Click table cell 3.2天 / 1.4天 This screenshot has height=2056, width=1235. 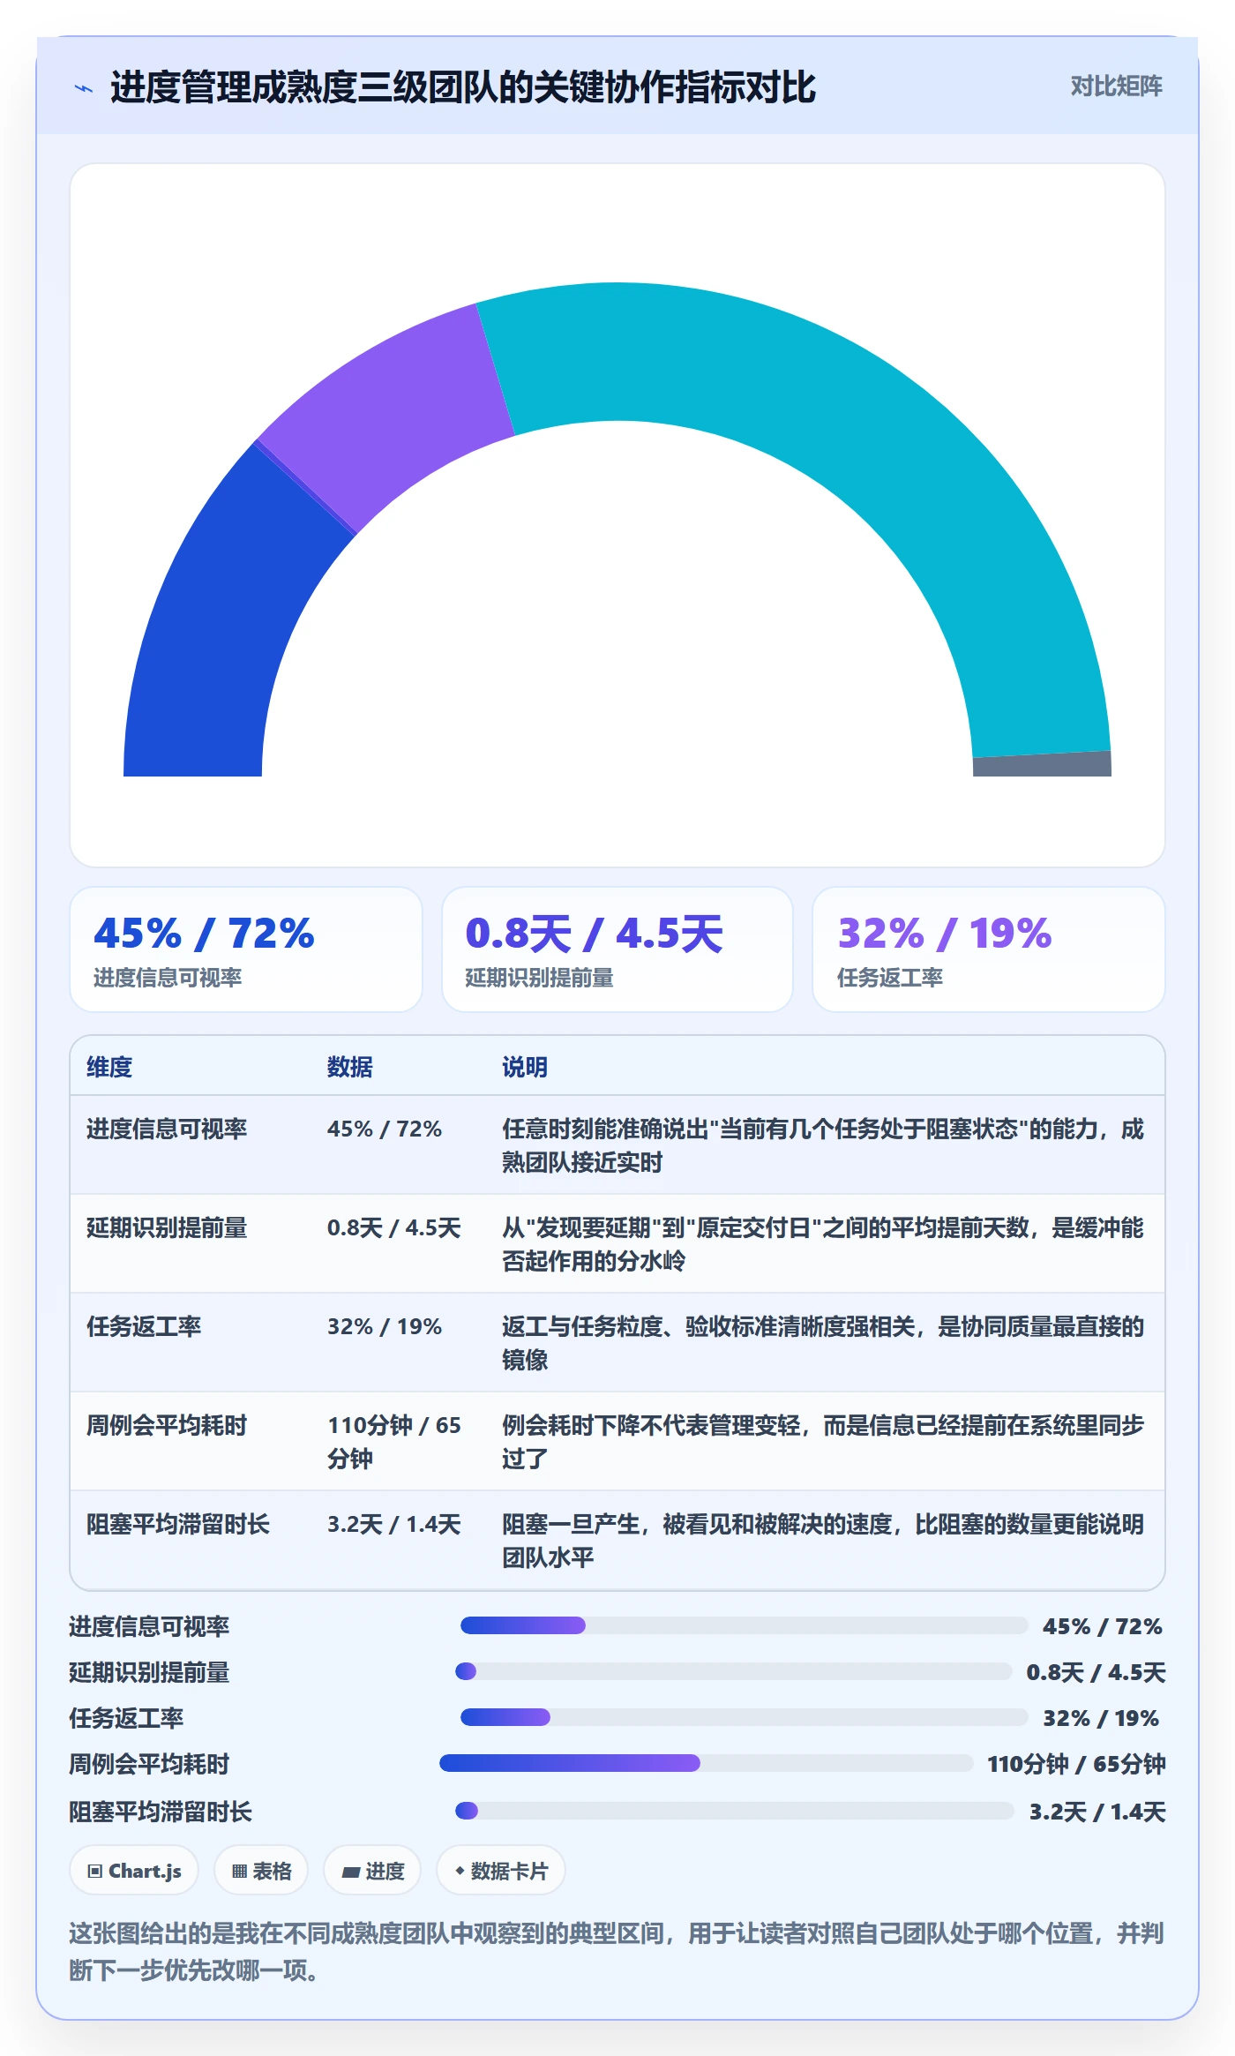[x=394, y=1524]
